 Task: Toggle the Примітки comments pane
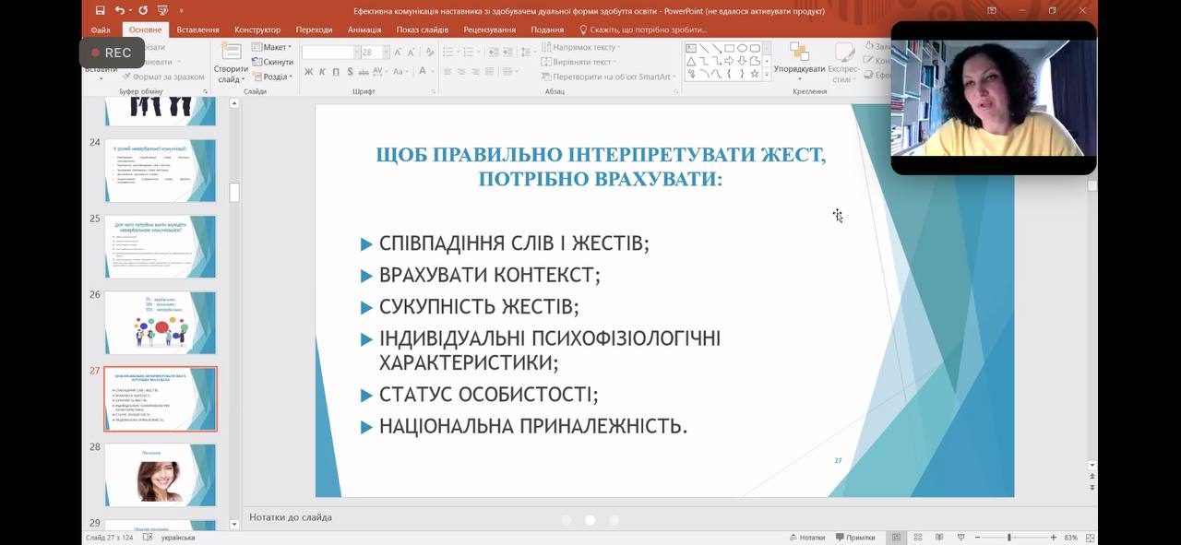tap(854, 538)
